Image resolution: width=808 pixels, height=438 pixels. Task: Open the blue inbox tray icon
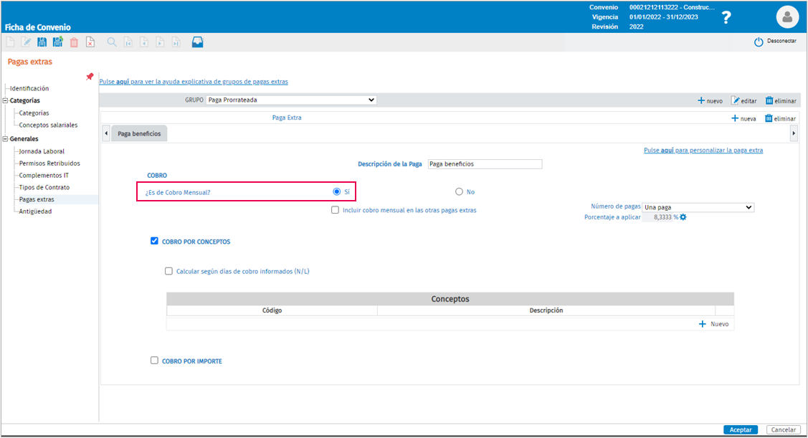point(197,42)
